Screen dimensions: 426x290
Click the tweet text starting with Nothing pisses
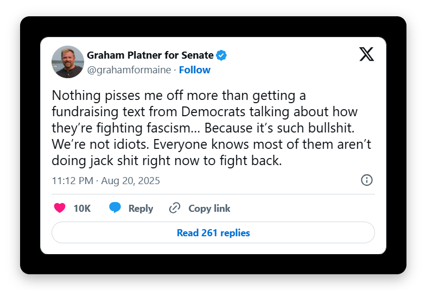pos(179,96)
